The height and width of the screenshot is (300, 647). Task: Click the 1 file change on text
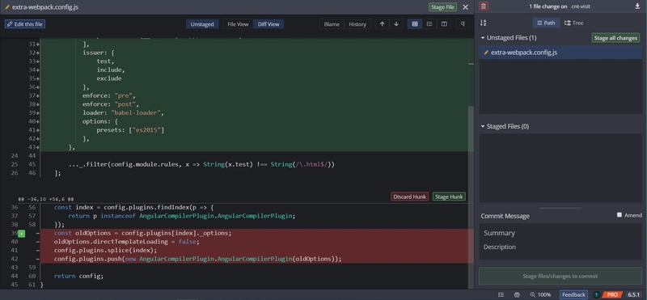(x=549, y=6)
